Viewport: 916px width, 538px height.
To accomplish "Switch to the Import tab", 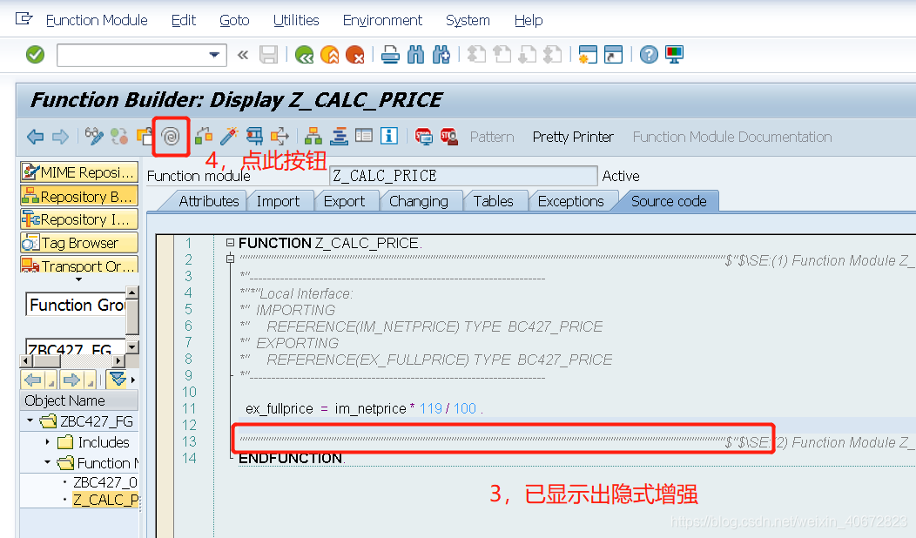I will [x=278, y=201].
